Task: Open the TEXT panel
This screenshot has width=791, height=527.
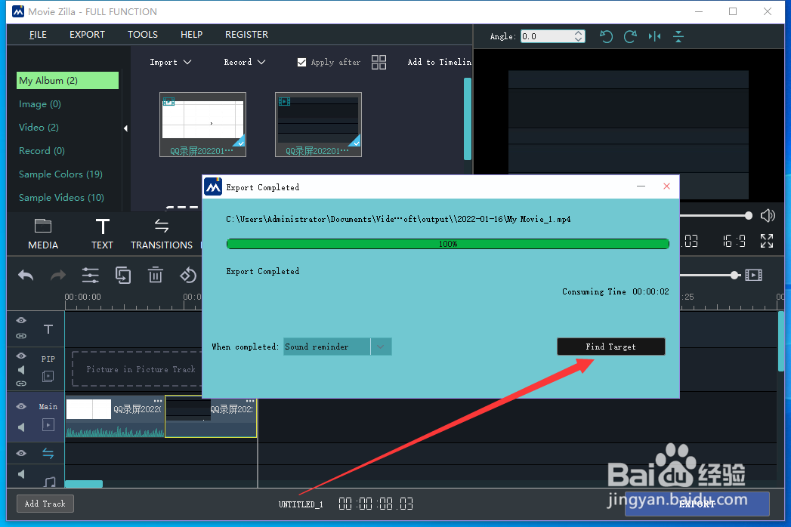Action: coord(102,235)
